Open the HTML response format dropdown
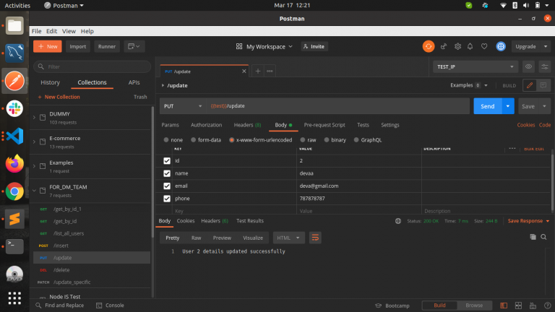 pyautogui.click(x=288, y=238)
